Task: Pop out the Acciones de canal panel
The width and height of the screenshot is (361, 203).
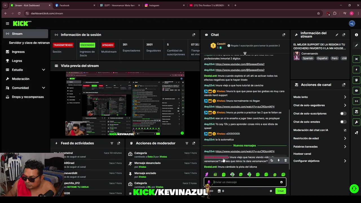Action: pos(344,85)
